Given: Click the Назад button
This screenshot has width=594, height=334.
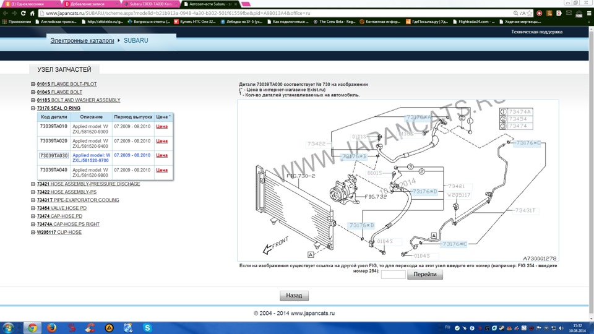Looking at the screenshot, I should pyautogui.click(x=294, y=296).
